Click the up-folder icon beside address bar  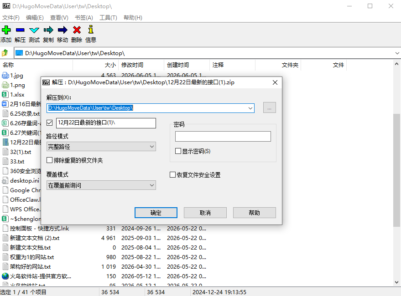click(5, 53)
